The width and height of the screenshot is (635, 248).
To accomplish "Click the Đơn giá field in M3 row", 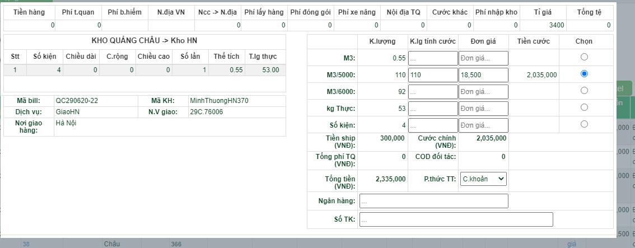I will (x=483, y=58).
